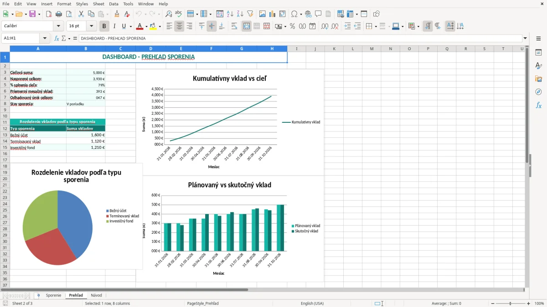Open the Tools menu
Viewport: 547px width, 307px height.
[x=128, y=4]
